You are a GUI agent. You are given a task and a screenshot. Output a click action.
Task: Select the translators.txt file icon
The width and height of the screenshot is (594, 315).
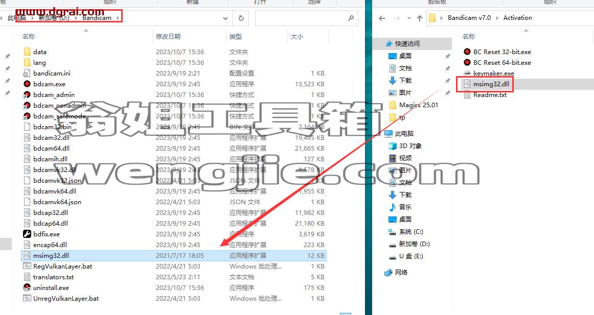coord(27,277)
